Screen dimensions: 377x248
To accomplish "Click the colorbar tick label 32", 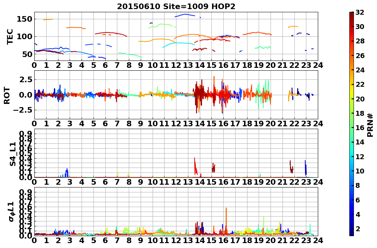I will 360,12.
